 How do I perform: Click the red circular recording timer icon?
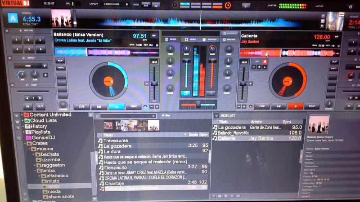coord(228,5)
